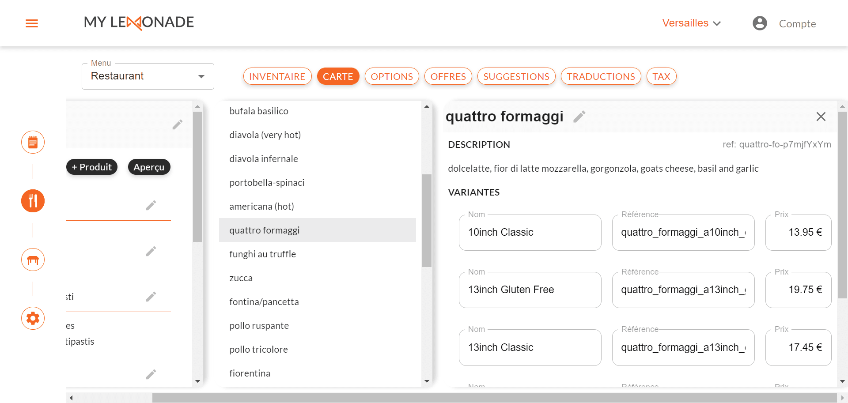
Task: Edit the category header pencil above + Produit
Action: pyautogui.click(x=177, y=125)
